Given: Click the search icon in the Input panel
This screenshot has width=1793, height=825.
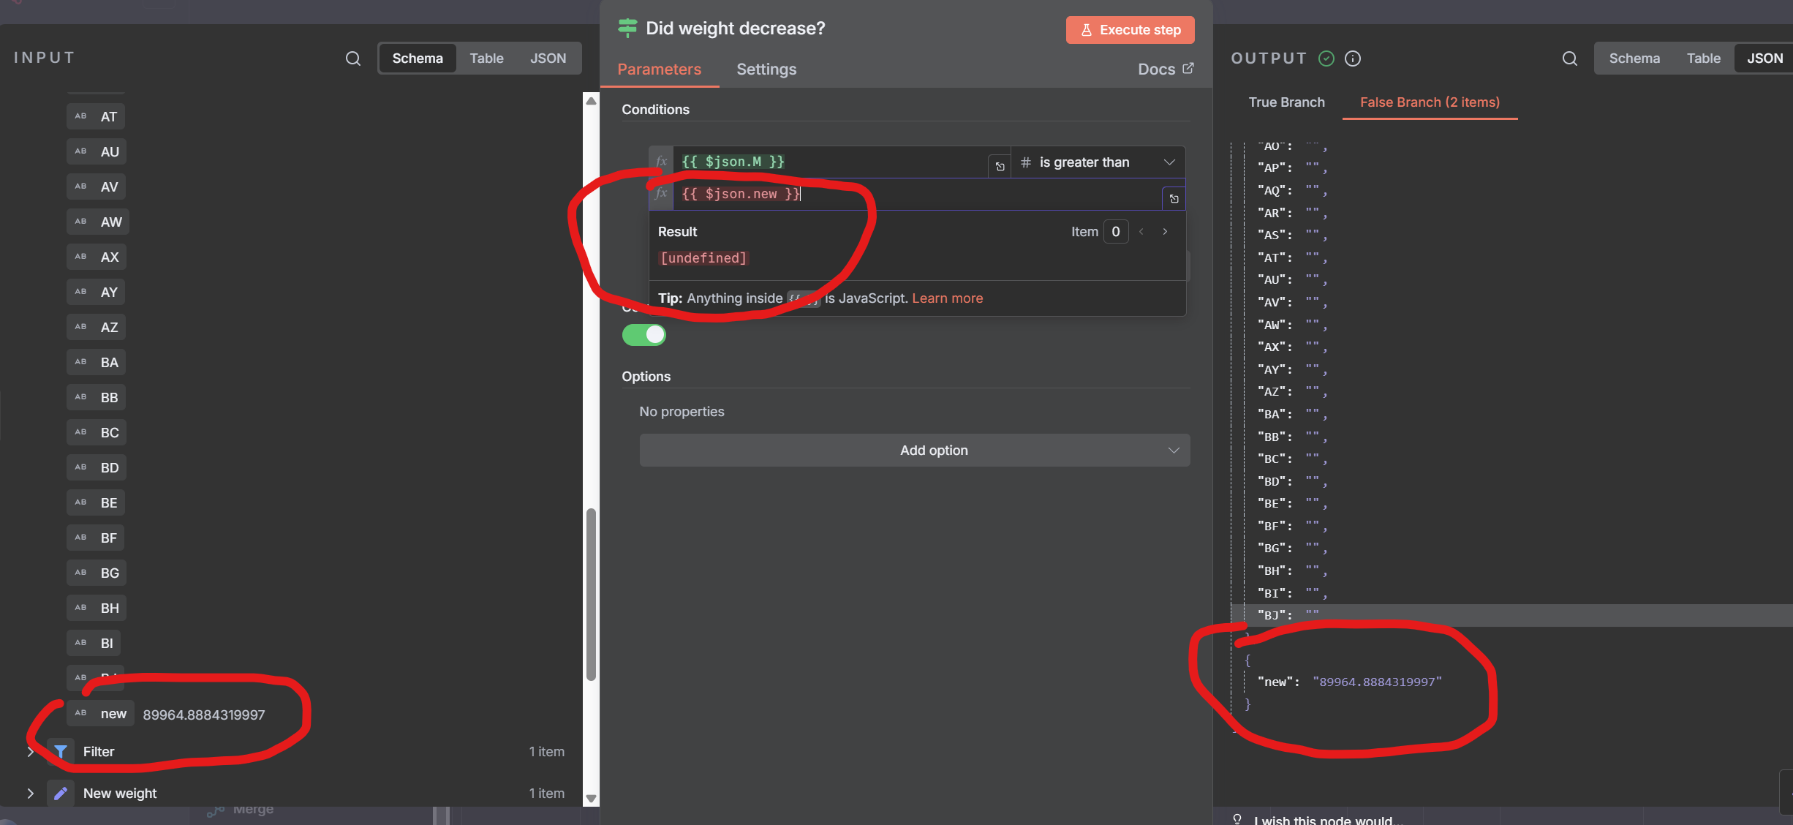Looking at the screenshot, I should tap(353, 59).
